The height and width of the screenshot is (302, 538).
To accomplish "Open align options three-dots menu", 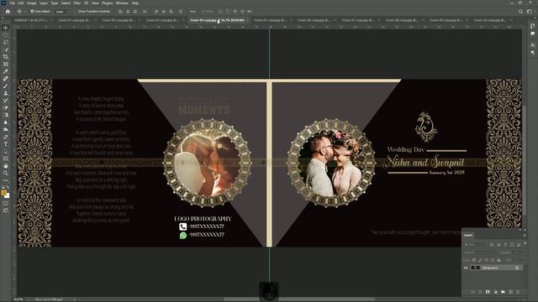I will click(193, 11).
